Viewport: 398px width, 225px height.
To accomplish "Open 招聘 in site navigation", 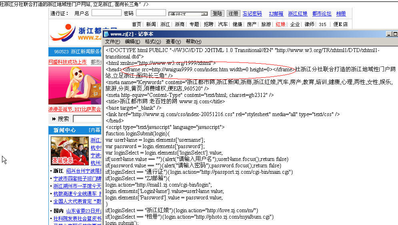I will coord(208,24).
